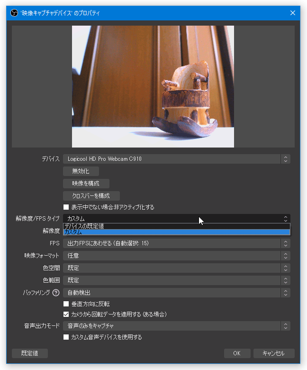The height and width of the screenshot is (370, 307).
Task: Click the webcam preview image
Action: pos(153,87)
